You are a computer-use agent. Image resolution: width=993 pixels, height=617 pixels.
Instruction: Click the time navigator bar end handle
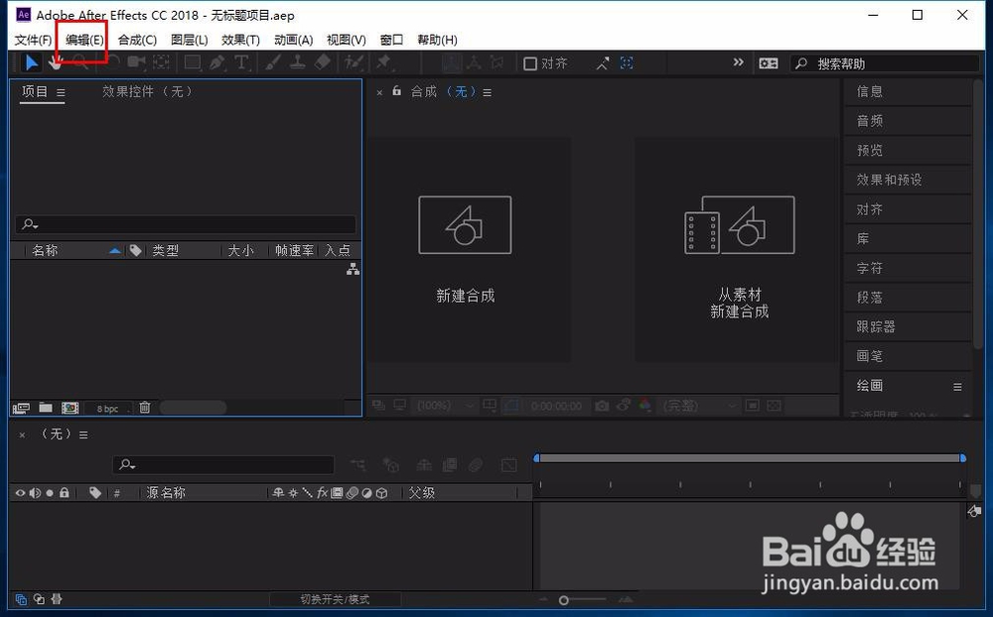962,457
